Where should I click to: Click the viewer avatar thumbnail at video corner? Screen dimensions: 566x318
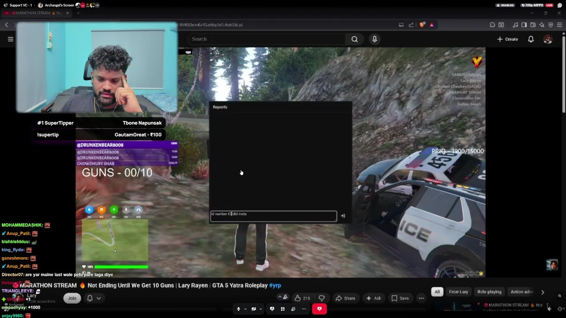552,265
